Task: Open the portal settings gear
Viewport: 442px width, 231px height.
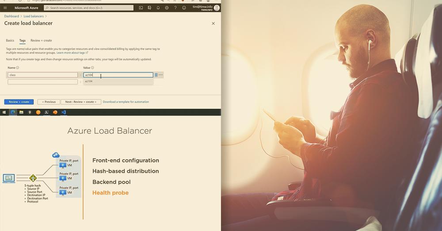Action: [167, 8]
